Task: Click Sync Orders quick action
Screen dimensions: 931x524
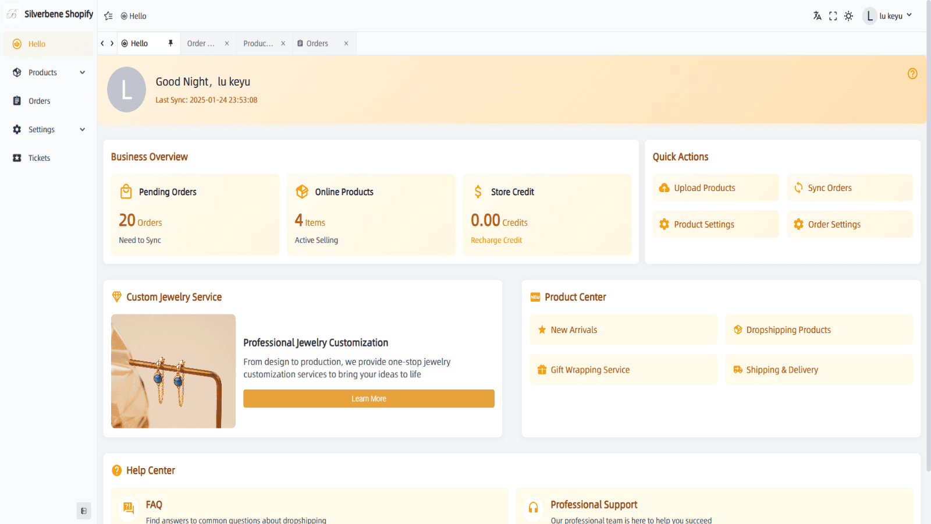Action: click(850, 188)
